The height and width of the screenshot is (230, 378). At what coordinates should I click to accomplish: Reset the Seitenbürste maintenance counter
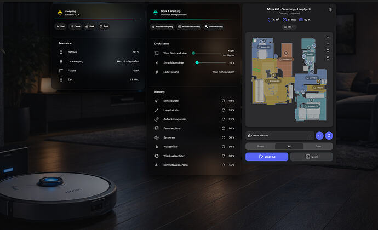point(224,101)
